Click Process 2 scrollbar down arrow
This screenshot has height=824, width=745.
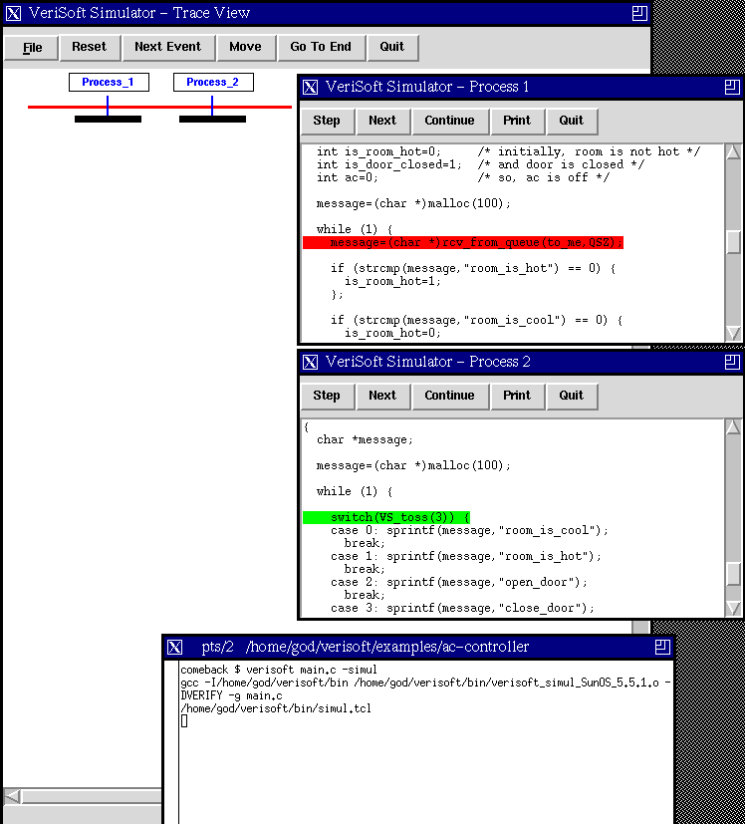pos(733,608)
